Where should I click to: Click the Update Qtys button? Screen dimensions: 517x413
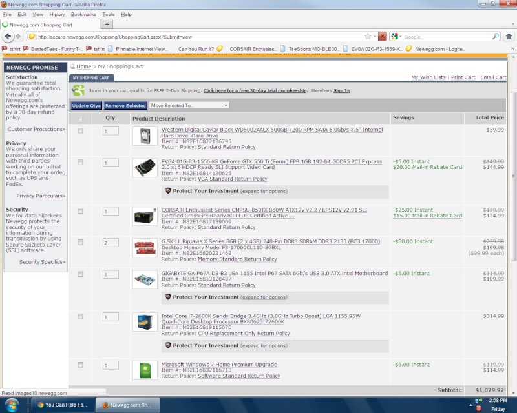coord(87,105)
